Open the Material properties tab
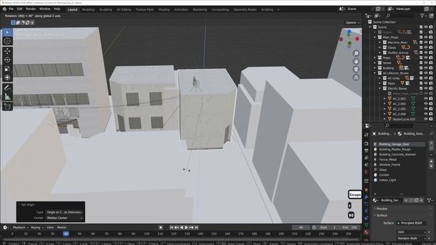Image resolution: width=436 pixels, height=245 pixels. pyautogui.click(x=367, y=232)
